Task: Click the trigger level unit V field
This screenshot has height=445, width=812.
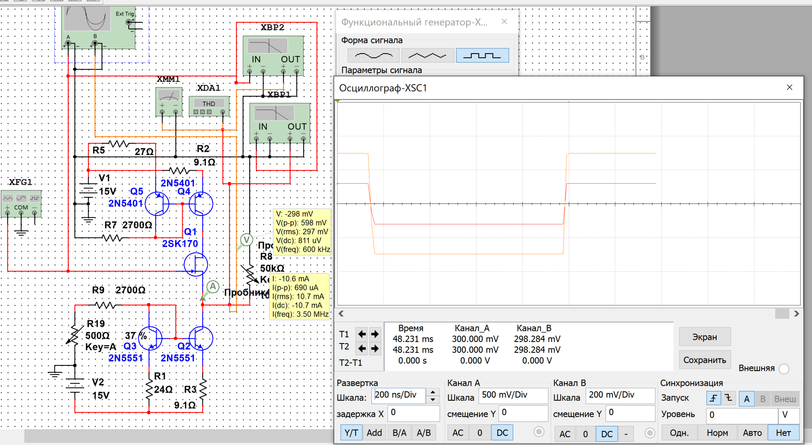Action: pos(789,415)
